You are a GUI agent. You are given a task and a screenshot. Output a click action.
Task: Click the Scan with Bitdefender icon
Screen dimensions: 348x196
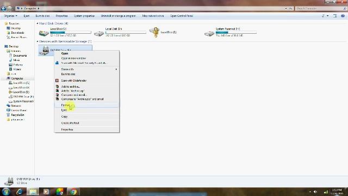coord(57,81)
